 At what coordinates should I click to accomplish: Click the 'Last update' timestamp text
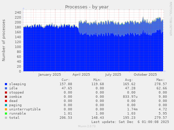(130, 122)
